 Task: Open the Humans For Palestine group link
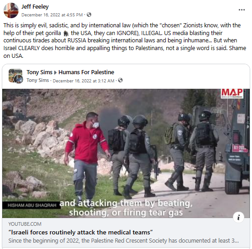click(86, 72)
